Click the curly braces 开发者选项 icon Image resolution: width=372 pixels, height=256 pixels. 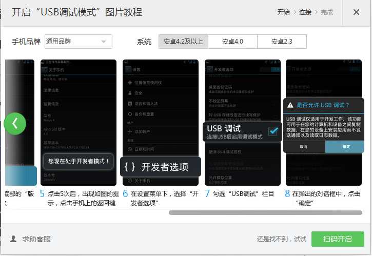(x=130, y=167)
